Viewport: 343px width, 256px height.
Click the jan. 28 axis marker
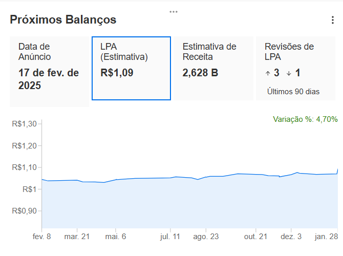coord(327,237)
